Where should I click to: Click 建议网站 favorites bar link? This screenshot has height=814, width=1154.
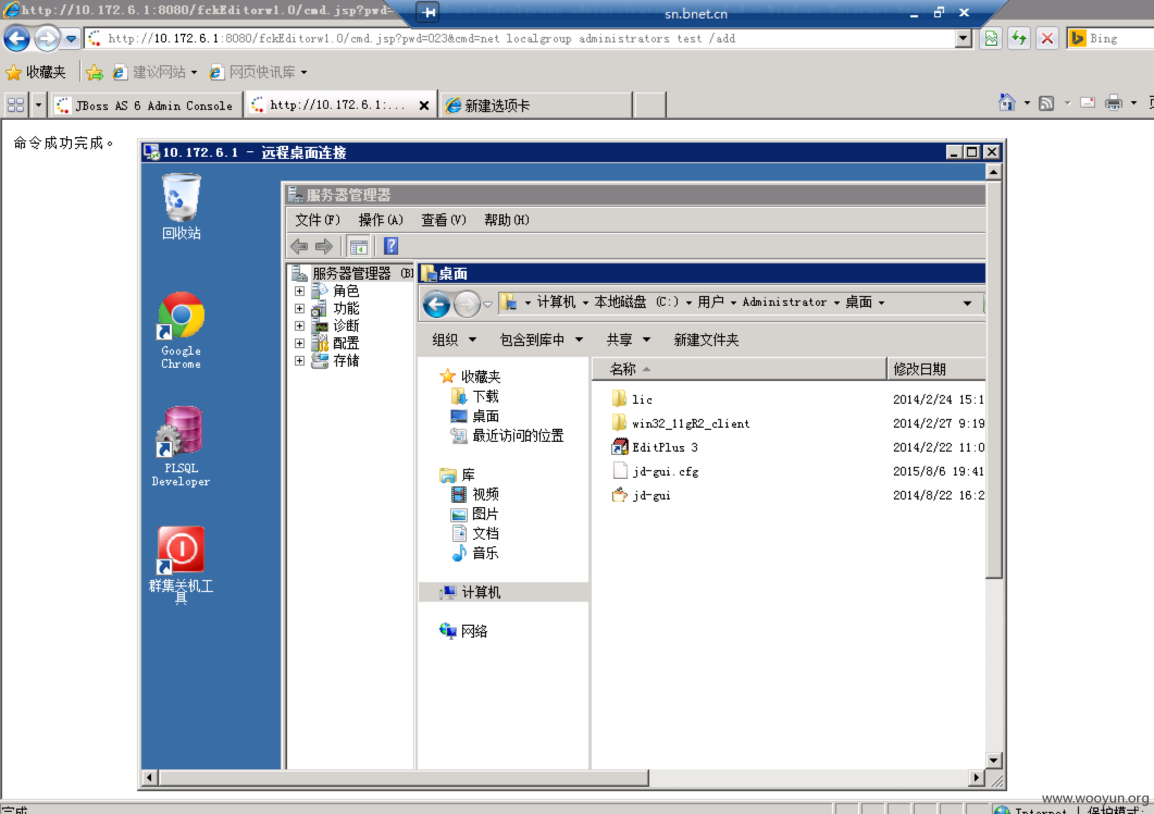pos(155,72)
